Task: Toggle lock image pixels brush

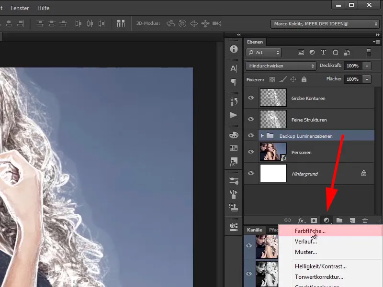Action: point(283,79)
